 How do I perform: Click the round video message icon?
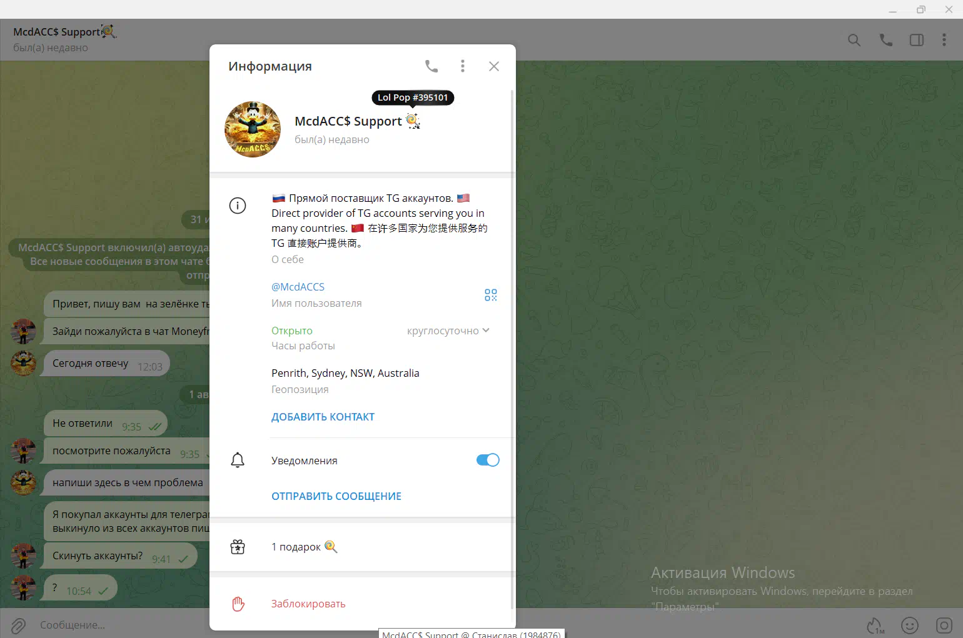[x=944, y=625]
